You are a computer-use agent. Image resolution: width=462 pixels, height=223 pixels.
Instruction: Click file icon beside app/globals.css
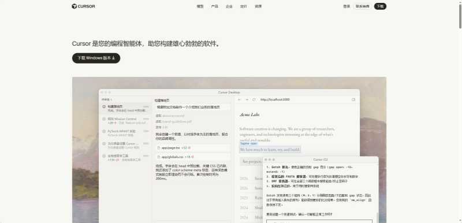[158, 157]
